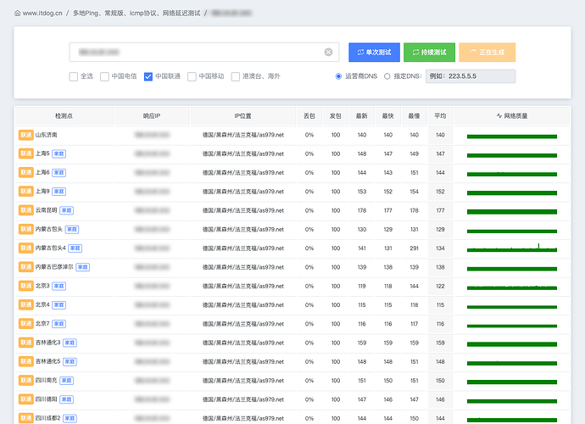Image resolution: width=585 pixels, height=424 pixels.
Task: Sort by the 最快 column header
Action: tap(388, 116)
